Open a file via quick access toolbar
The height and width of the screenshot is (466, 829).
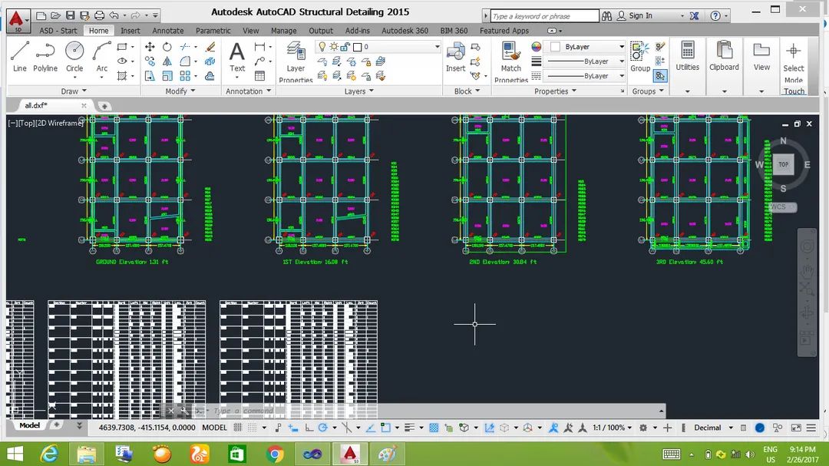point(55,15)
